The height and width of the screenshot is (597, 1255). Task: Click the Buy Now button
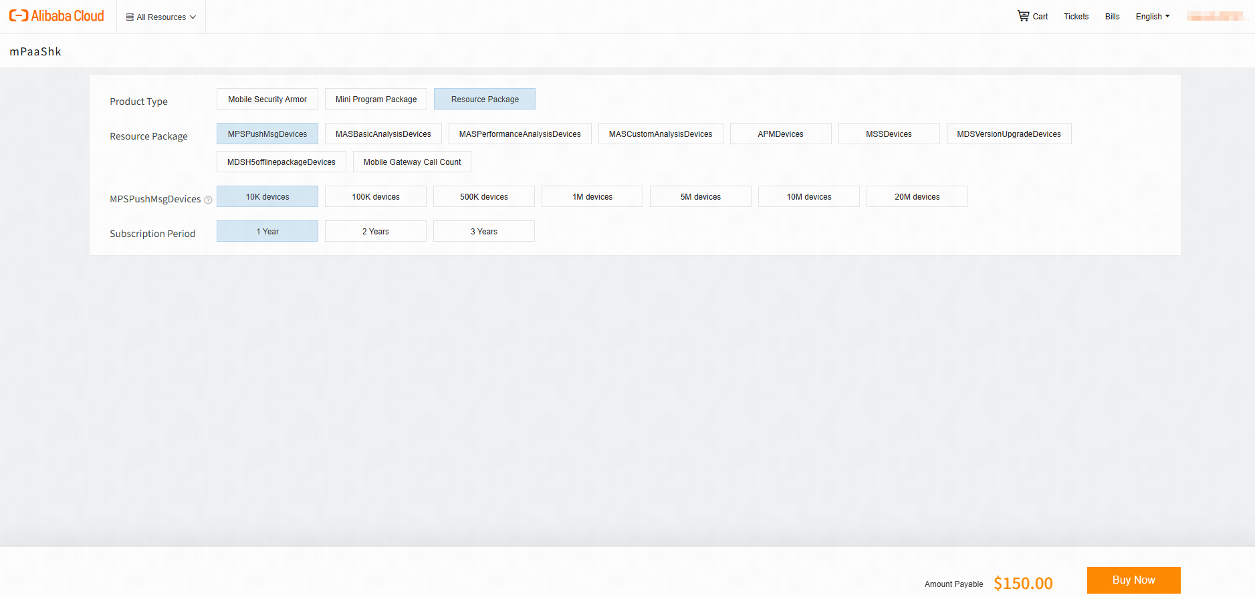[1134, 580]
